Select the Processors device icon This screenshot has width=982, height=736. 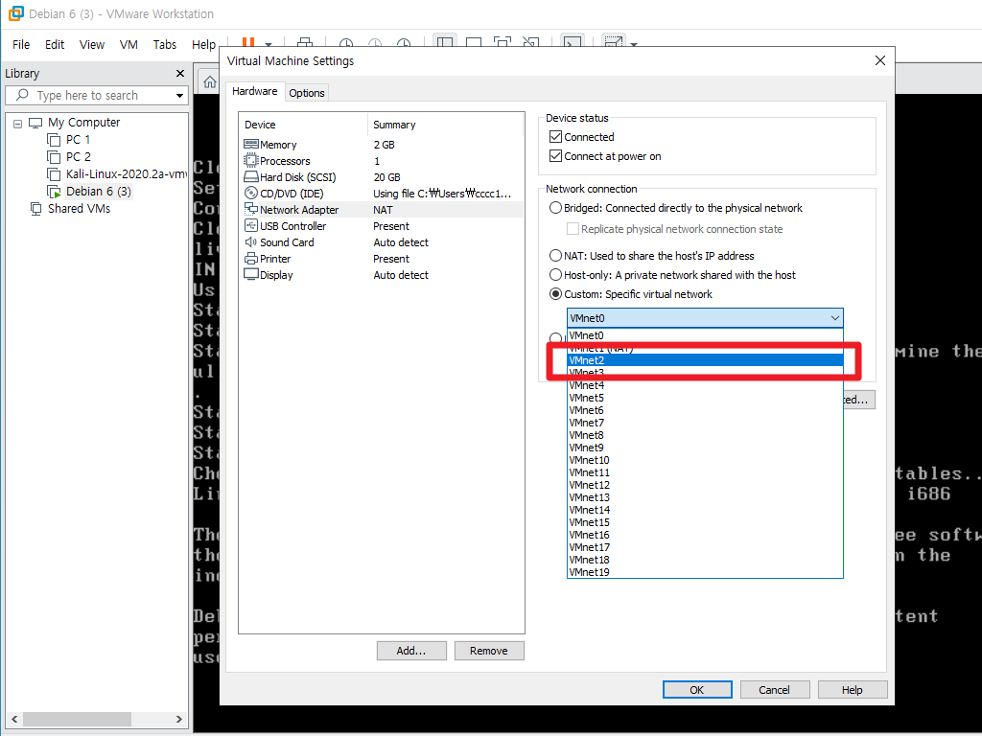[x=251, y=161]
